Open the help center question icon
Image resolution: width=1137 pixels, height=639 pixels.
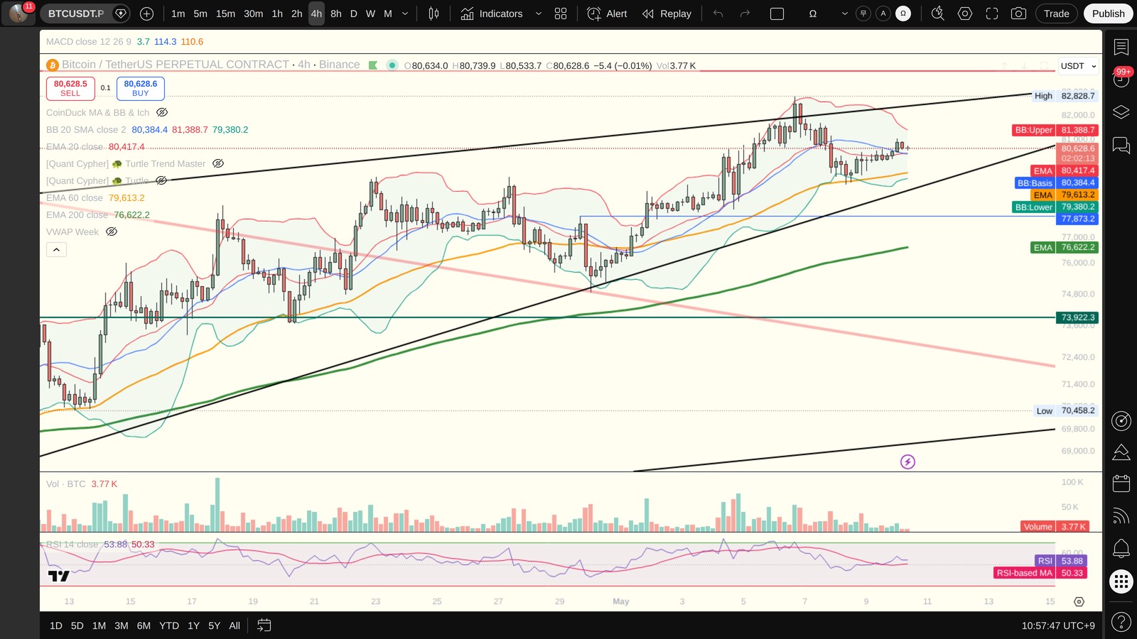point(1121,623)
